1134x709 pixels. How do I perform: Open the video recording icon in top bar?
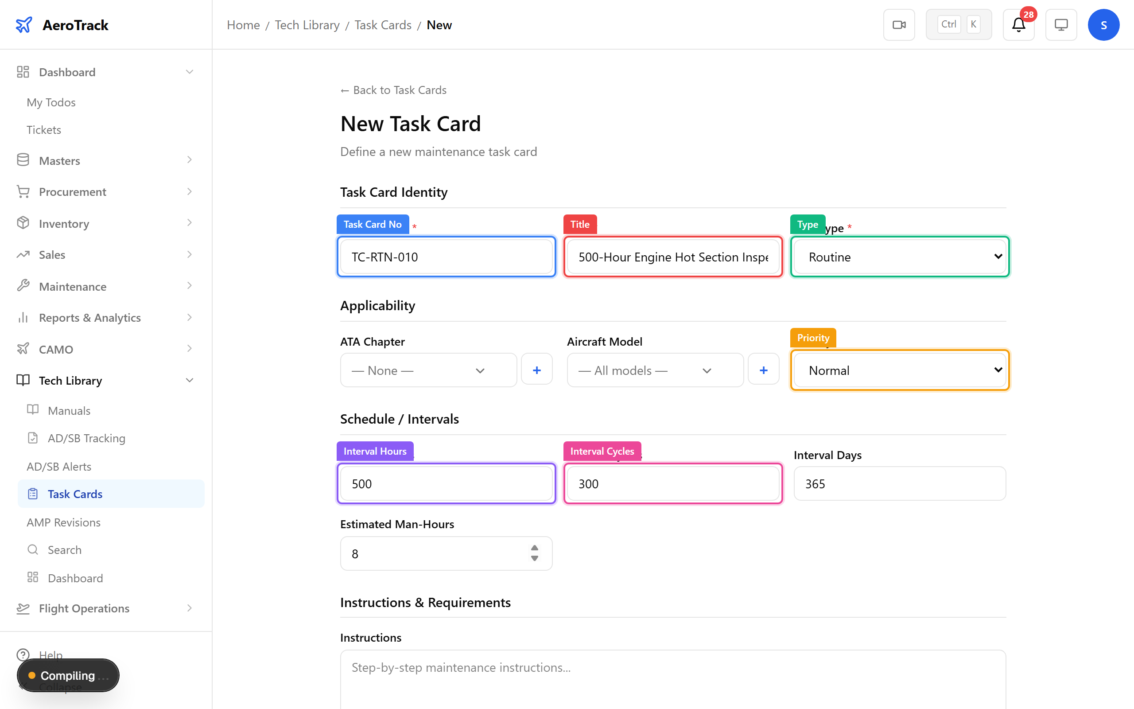click(x=898, y=24)
